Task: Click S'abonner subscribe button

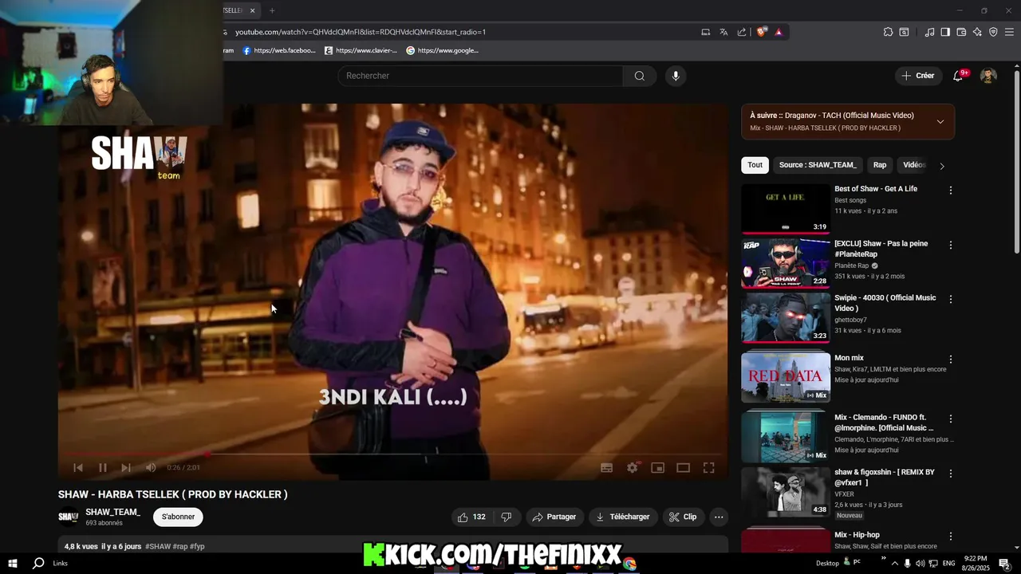Action: 178,517
